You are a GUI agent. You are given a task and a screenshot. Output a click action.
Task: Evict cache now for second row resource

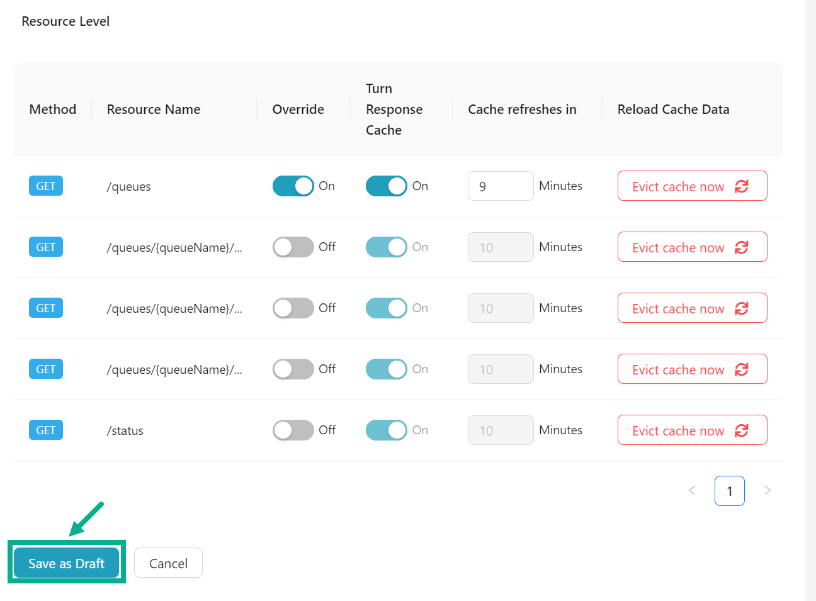point(691,247)
